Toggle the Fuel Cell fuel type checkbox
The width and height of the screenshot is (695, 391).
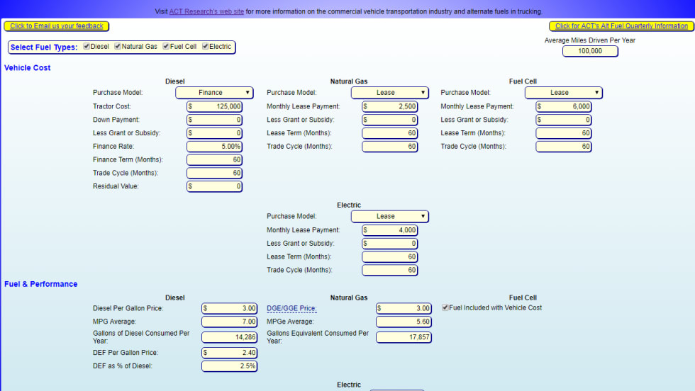click(x=165, y=47)
